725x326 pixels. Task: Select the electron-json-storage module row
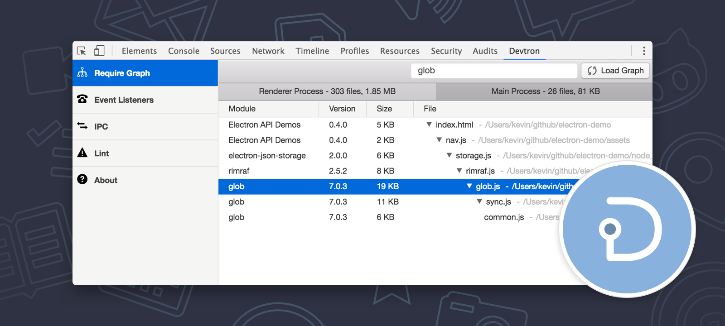click(x=267, y=156)
